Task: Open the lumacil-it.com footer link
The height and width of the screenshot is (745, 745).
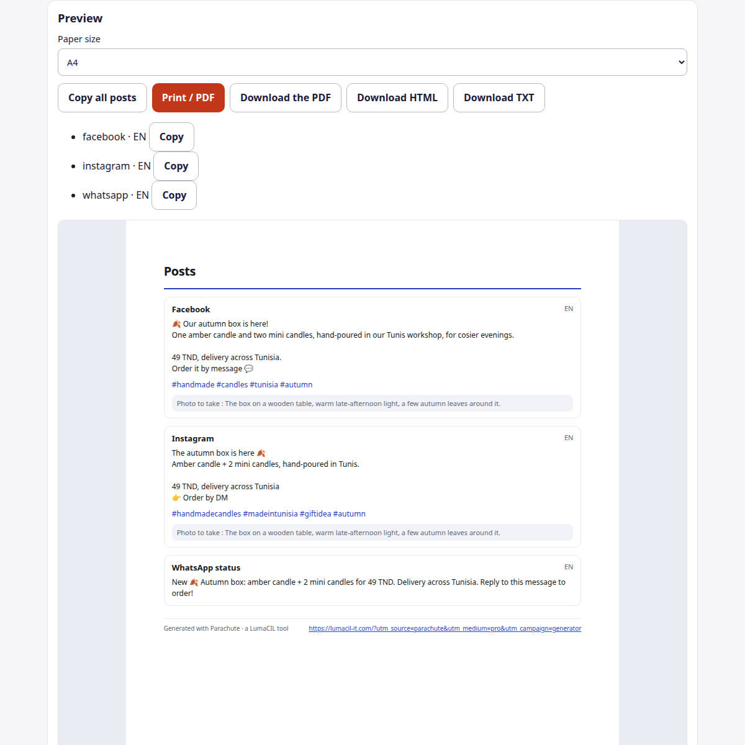Action: (445, 628)
